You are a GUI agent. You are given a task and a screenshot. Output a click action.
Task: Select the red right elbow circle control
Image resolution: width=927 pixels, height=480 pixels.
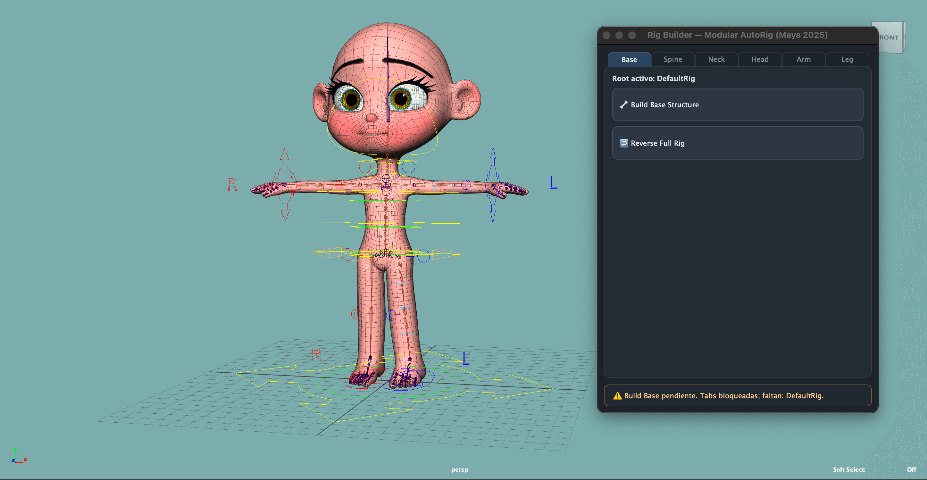[340, 185]
